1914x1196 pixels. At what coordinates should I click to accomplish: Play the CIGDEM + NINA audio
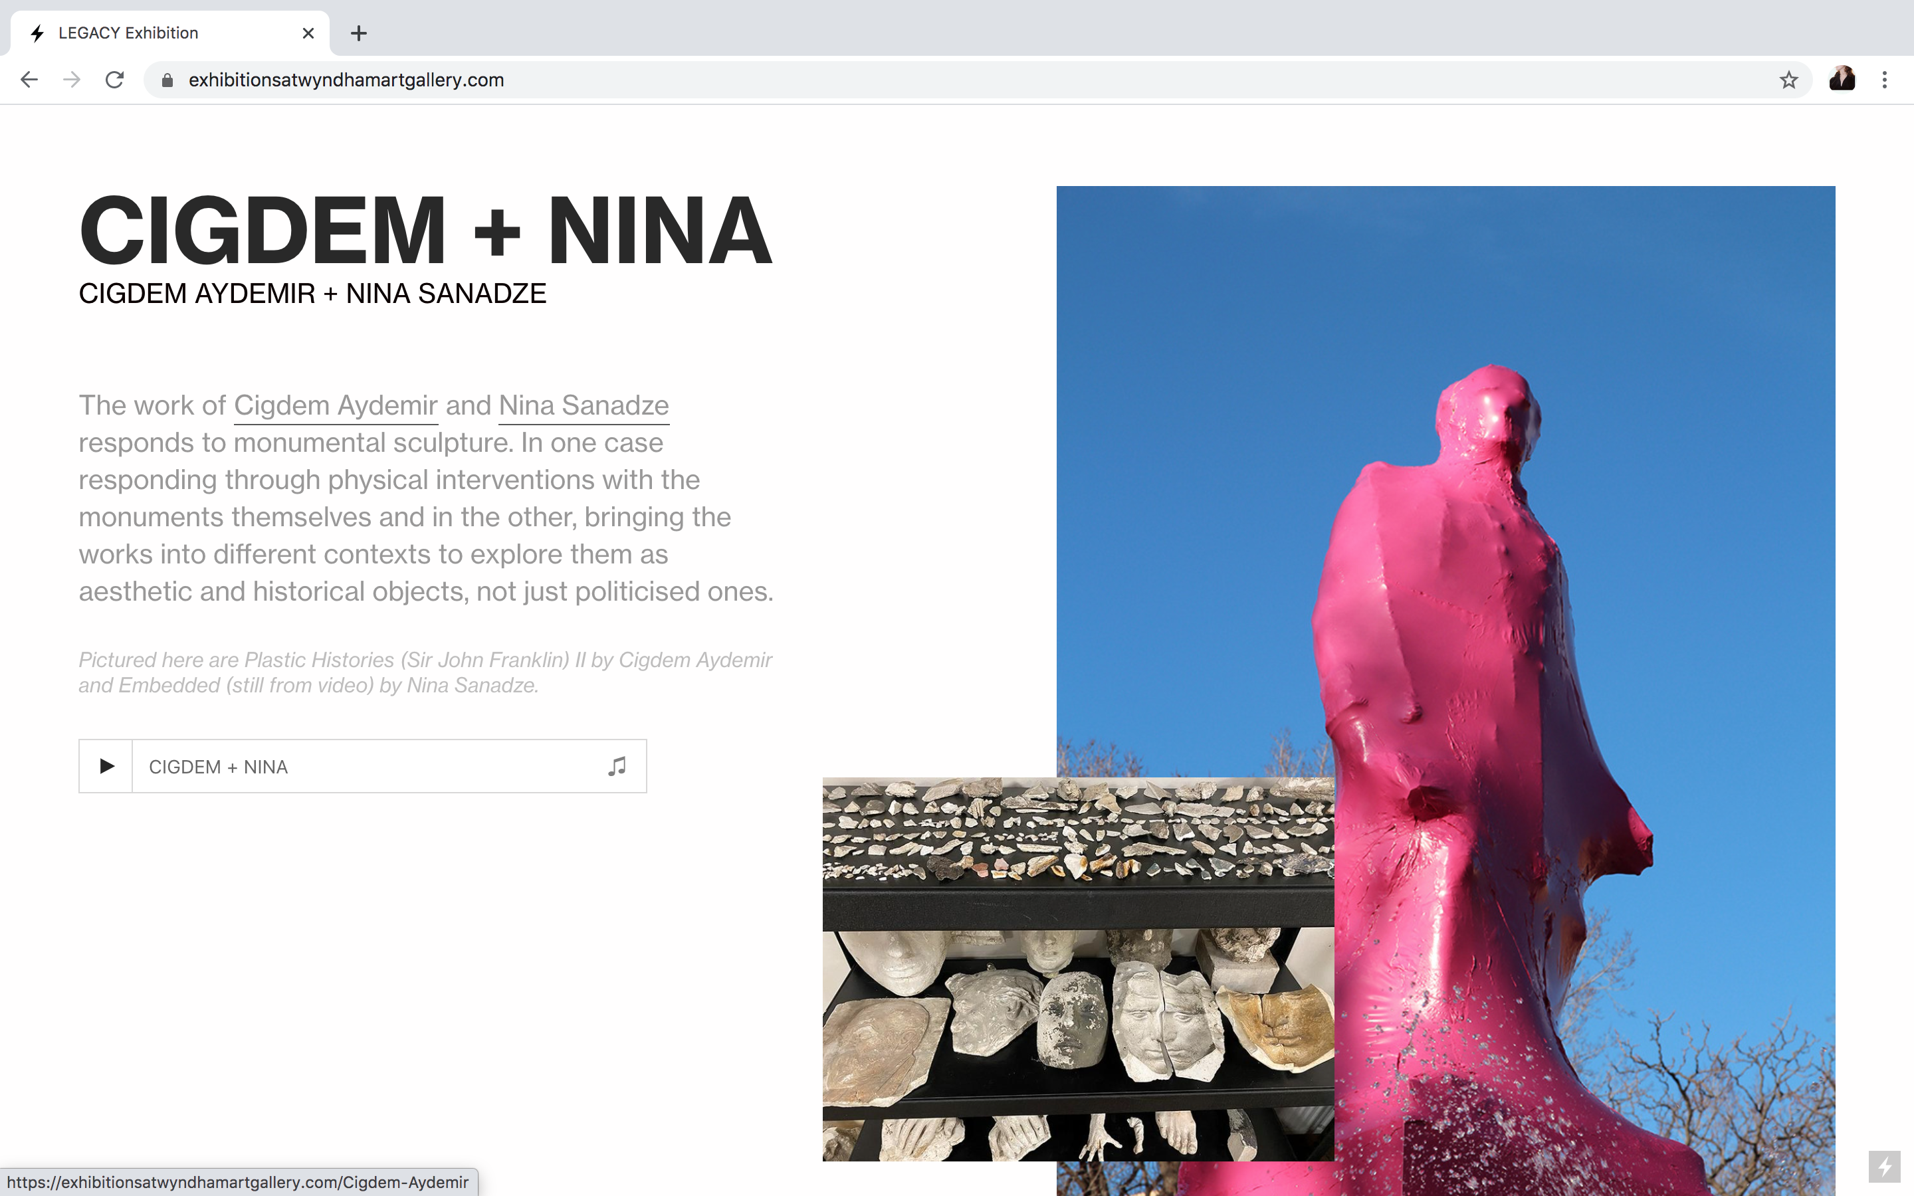tap(106, 765)
